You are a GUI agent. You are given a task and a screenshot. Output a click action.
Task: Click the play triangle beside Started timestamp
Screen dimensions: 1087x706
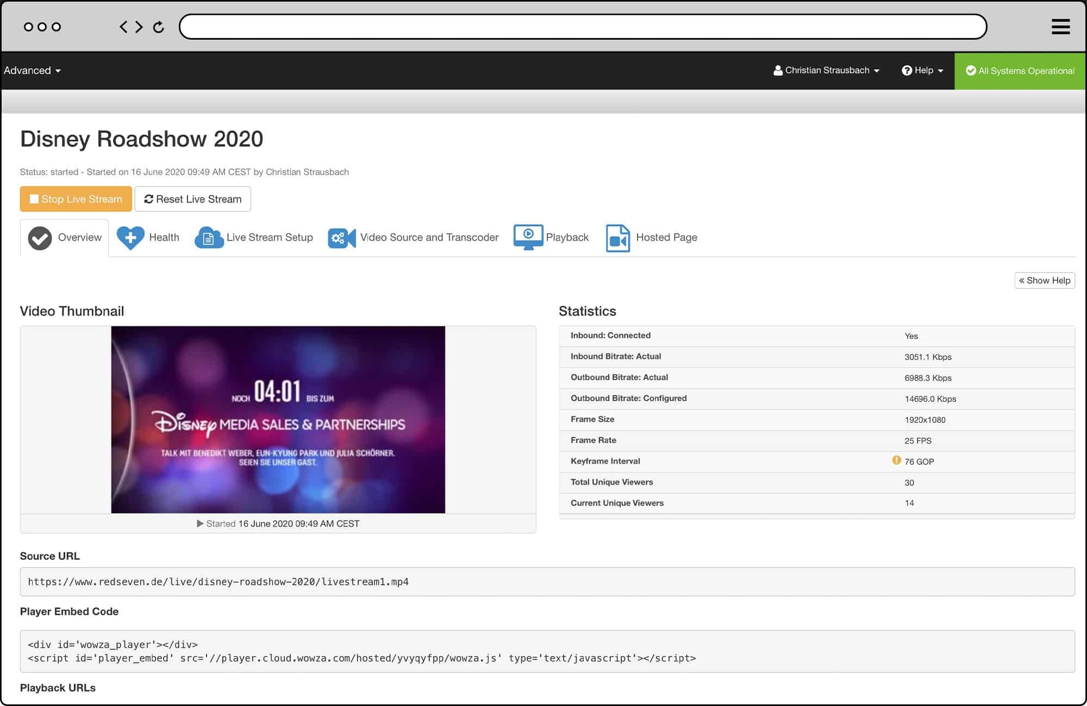200,524
